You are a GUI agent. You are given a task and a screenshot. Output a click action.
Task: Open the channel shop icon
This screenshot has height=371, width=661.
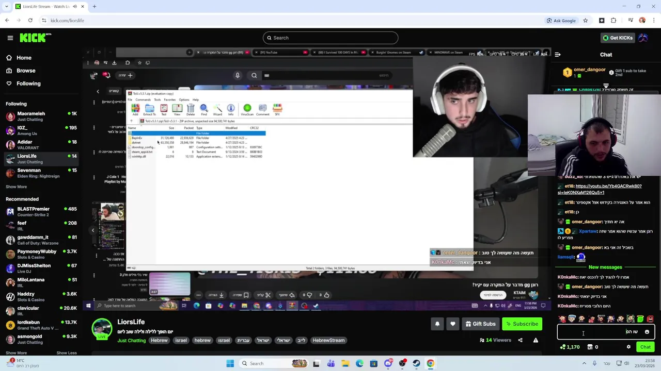[590, 347]
